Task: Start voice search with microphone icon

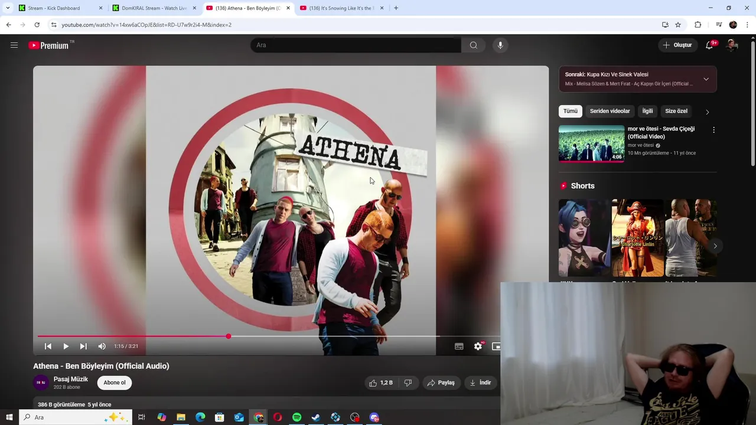Action: pyautogui.click(x=500, y=45)
